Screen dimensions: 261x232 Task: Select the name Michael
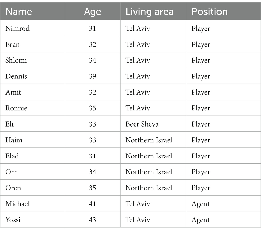pyautogui.click(x=17, y=204)
